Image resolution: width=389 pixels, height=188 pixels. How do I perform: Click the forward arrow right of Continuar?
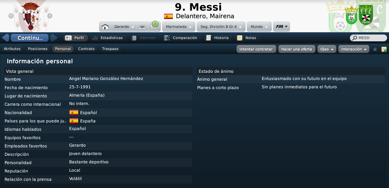54,38
